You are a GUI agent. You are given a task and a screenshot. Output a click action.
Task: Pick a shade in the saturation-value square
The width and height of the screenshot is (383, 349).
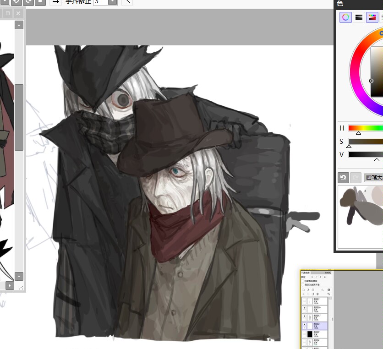377,72
